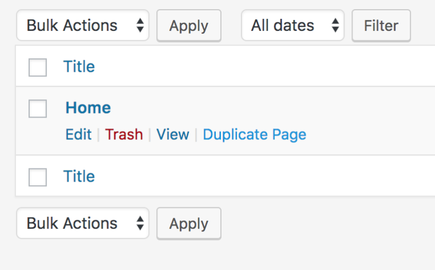Click the Duplicate Page link

pyautogui.click(x=255, y=135)
